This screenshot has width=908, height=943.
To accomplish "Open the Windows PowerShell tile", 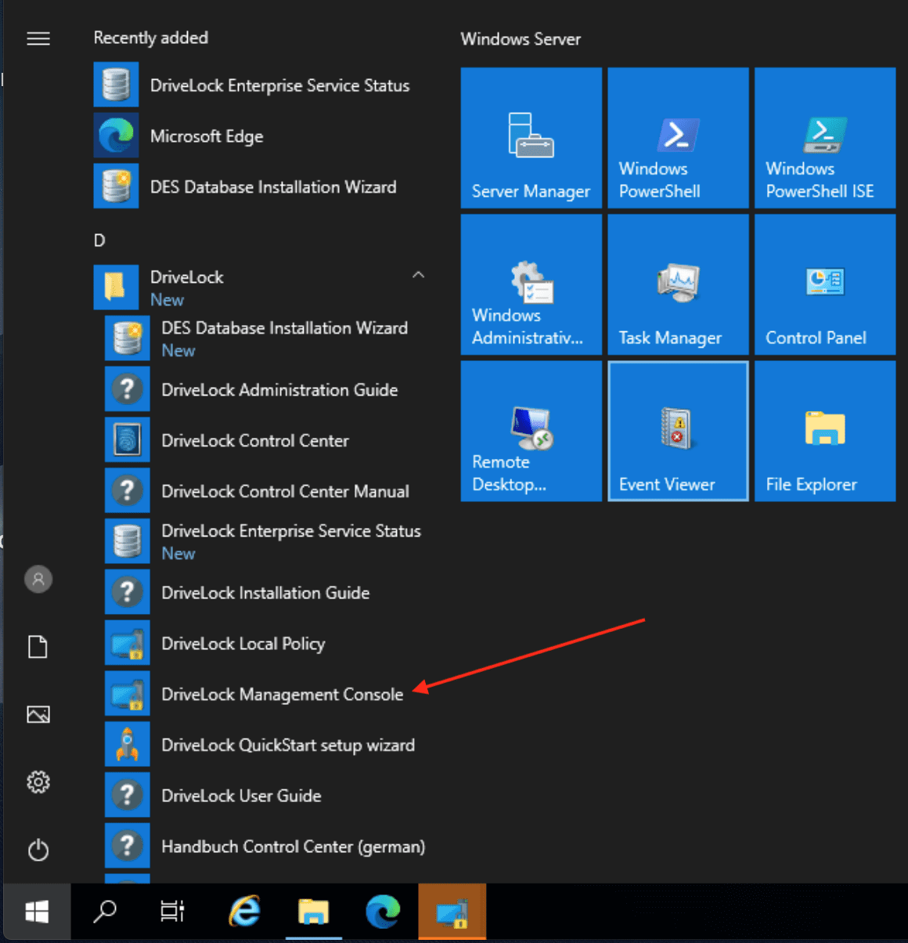I will point(678,138).
